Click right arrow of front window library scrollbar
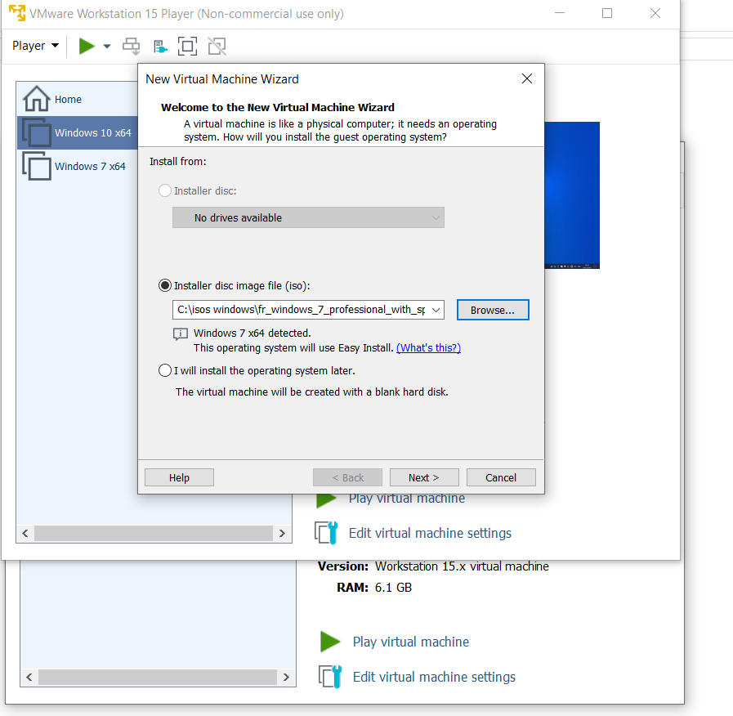The width and height of the screenshot is (733, 716). coord(282,533)
